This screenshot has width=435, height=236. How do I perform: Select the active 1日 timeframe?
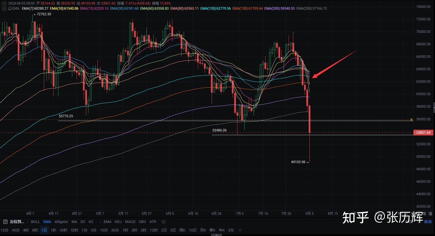coord(44,230)
